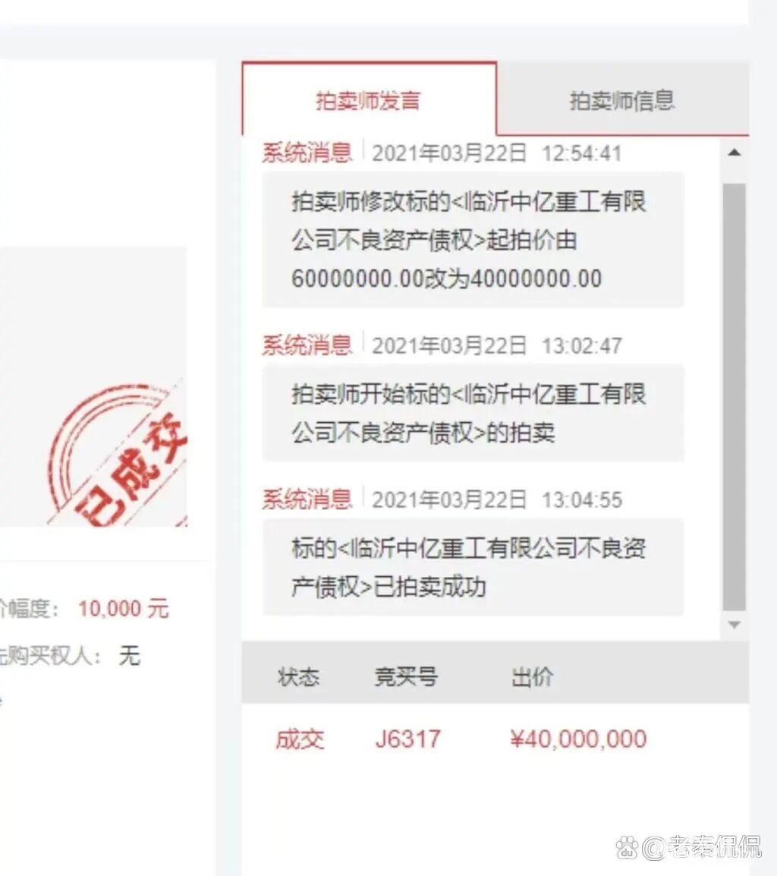Select the 12:54:41 system message bubble
Viewport: 777px width, 876px height.
[473, 240]
